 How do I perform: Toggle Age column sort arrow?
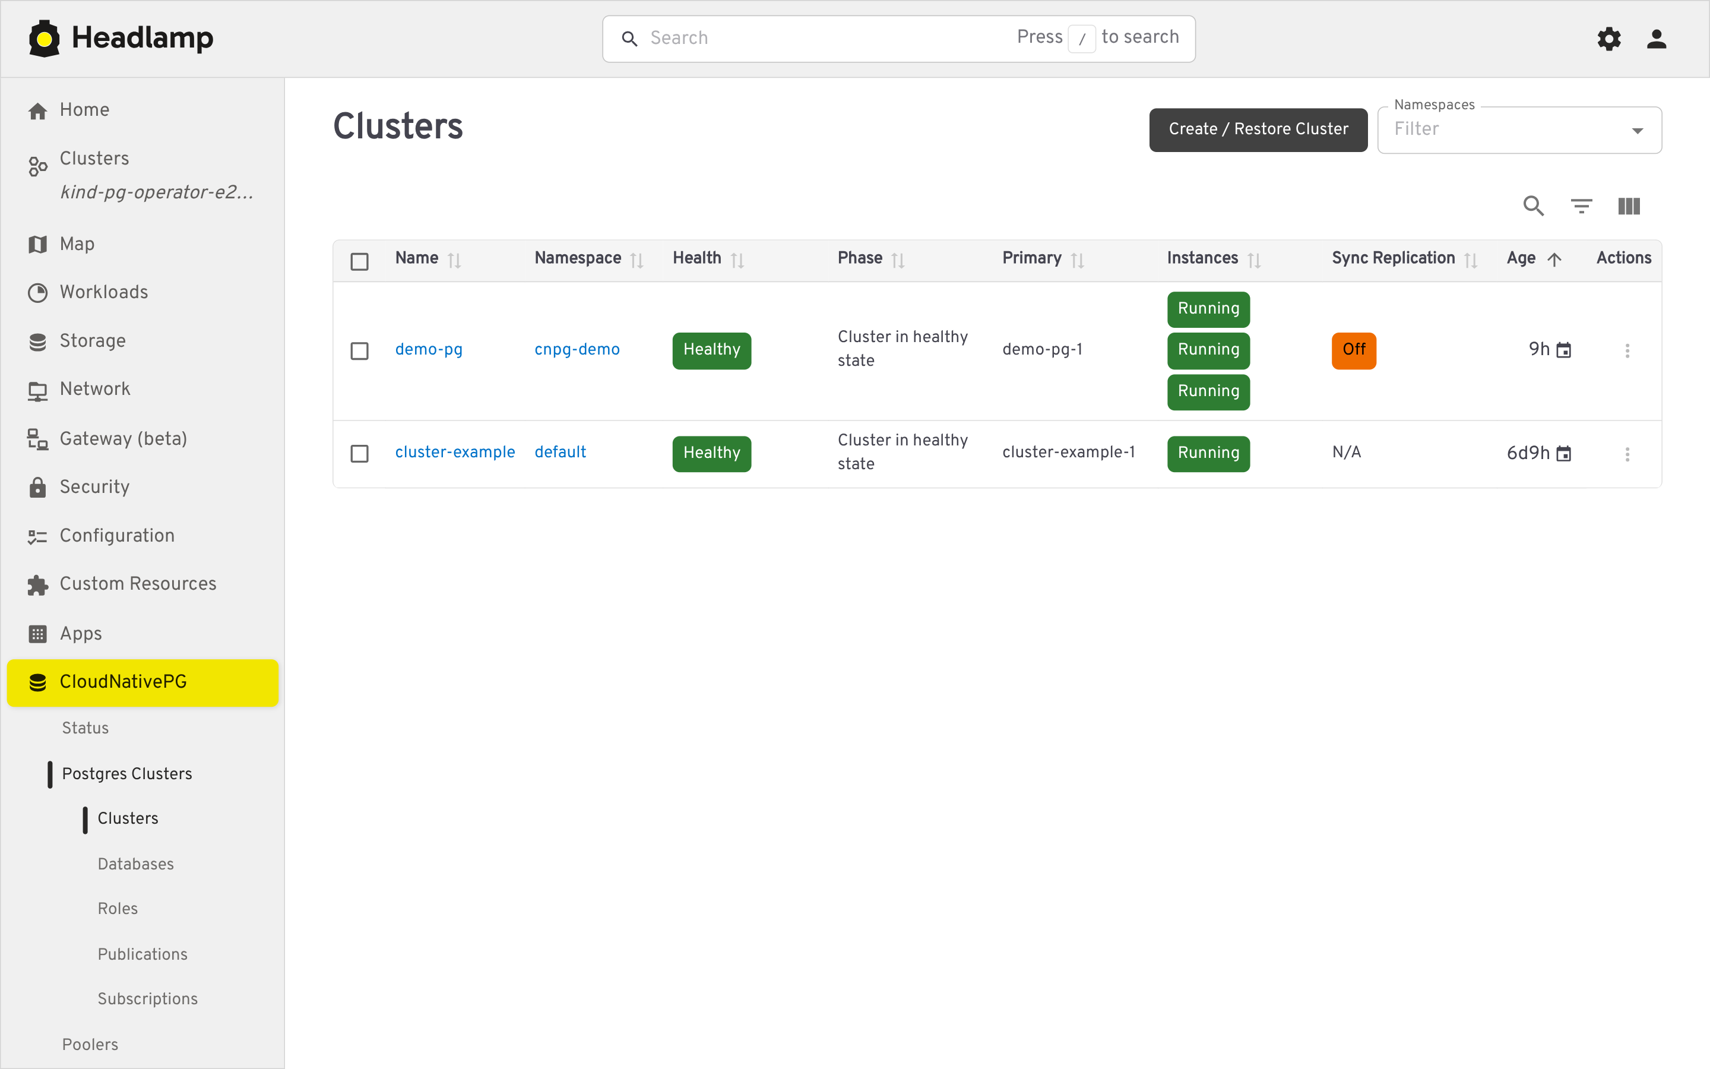click(x=1554, y=260)
